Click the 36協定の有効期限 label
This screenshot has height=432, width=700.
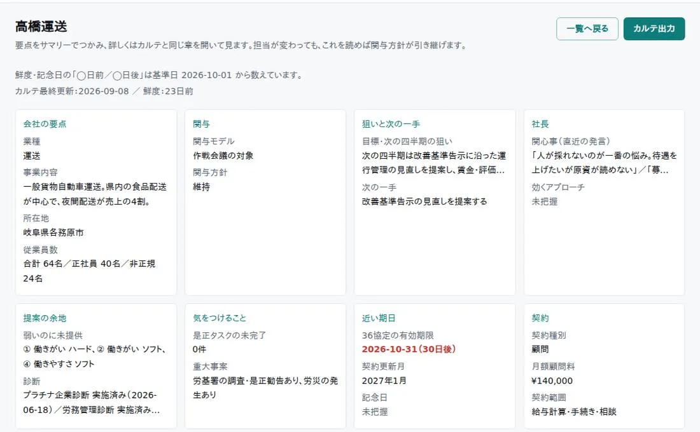click(x=398, y=335)
